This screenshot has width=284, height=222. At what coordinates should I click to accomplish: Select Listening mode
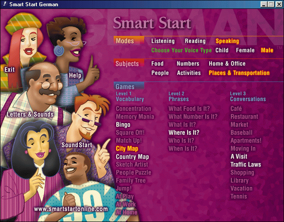click(163, 41)
